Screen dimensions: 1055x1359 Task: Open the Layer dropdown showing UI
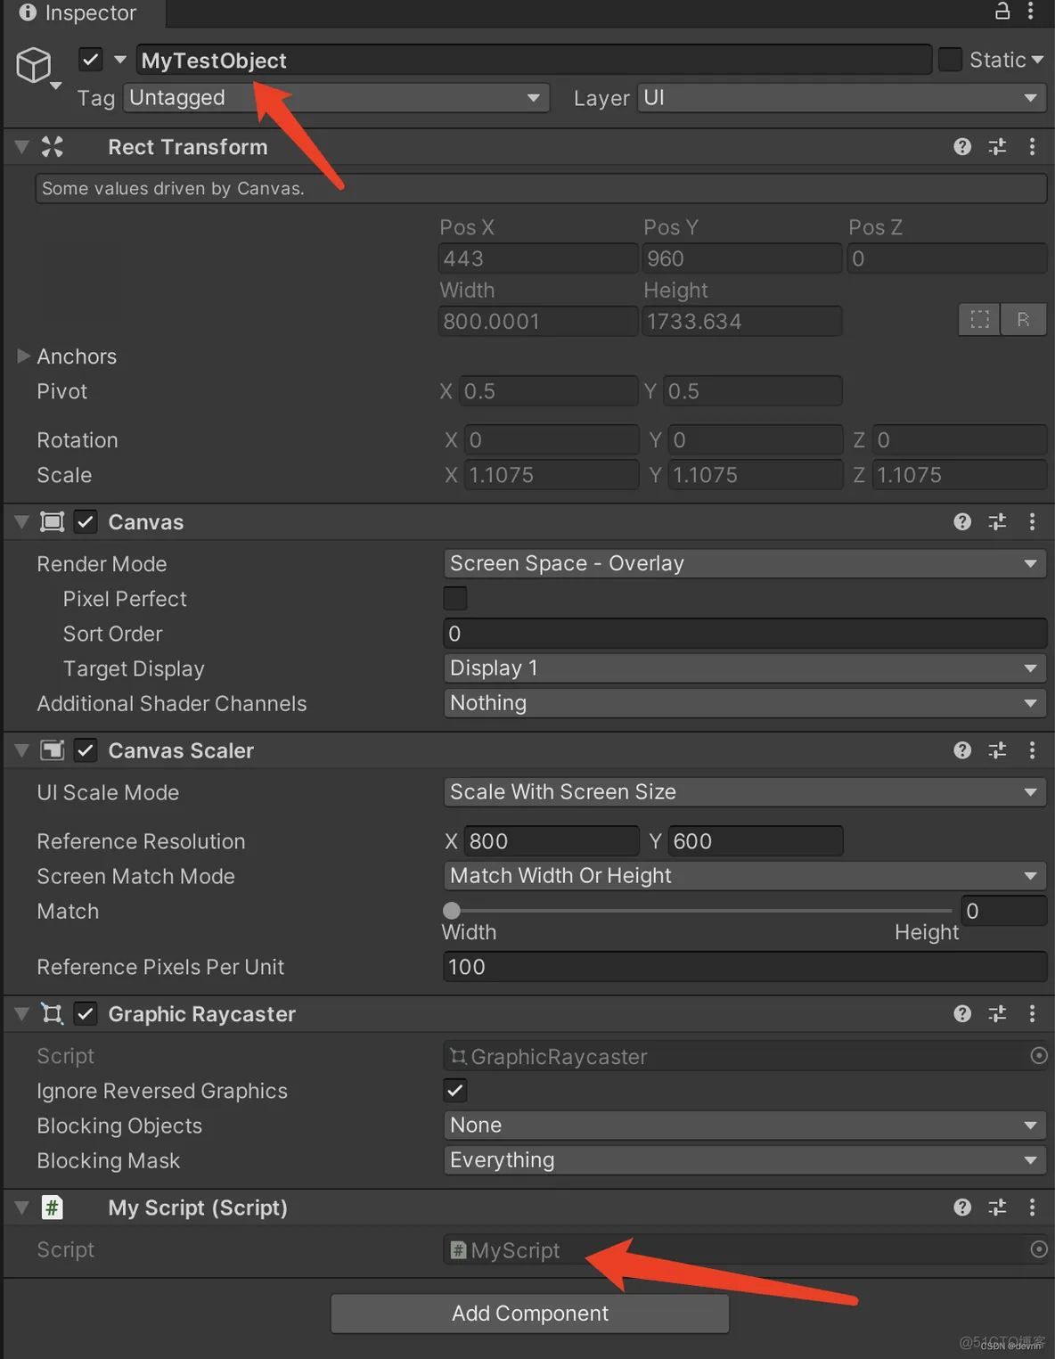click(841, 97)
